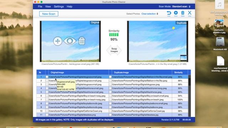Select row 6 original Boy on beach nosig.jpeg
This screenshot has width=228, height=128.
click(x=77, y=96)
